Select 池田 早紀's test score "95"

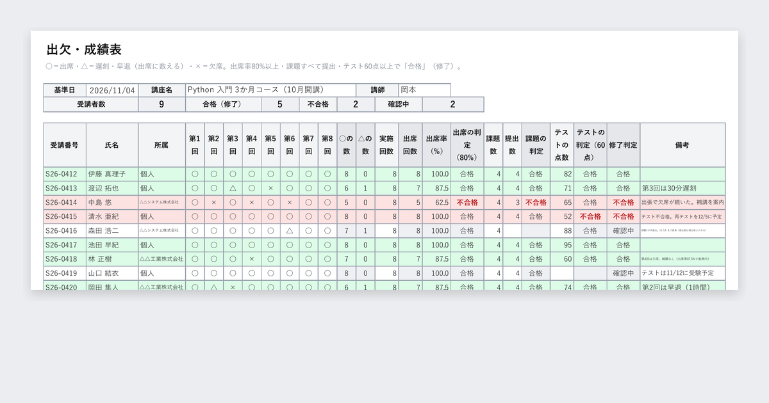568,244
